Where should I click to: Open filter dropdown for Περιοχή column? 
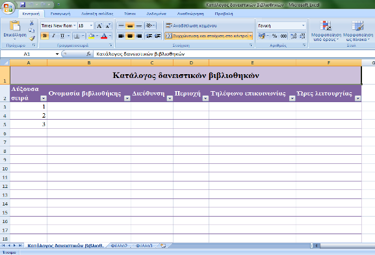point(205,98)
